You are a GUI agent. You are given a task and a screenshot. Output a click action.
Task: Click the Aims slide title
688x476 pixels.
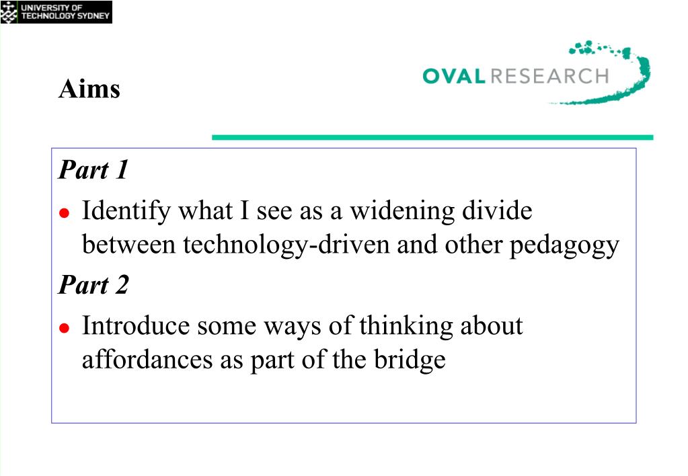pos(89,89)
